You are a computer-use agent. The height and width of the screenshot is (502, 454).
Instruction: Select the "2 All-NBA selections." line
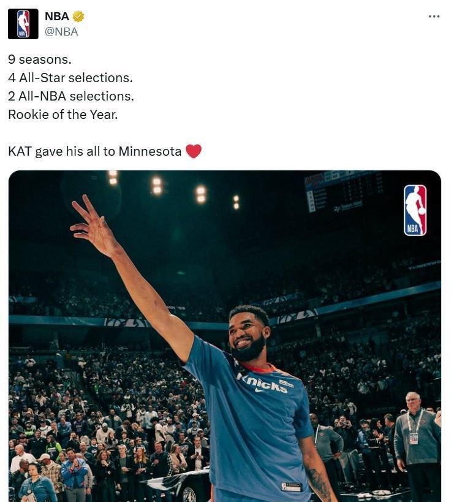click(x=71, y=96)
